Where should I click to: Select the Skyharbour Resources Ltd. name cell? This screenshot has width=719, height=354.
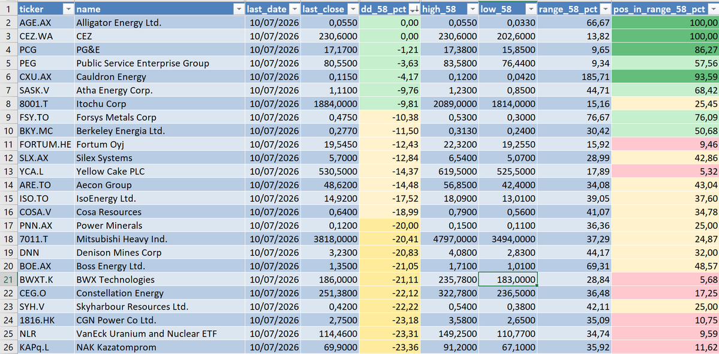[160, 307]
